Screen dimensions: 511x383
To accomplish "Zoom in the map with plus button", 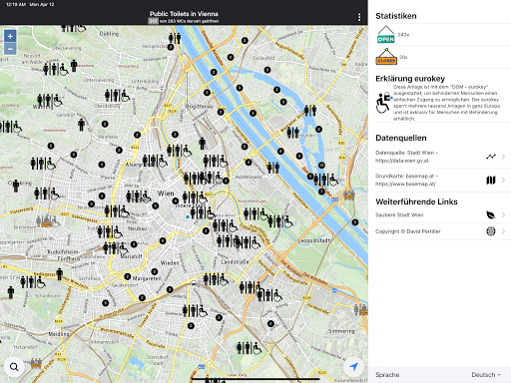I will (x=10, y=36).
